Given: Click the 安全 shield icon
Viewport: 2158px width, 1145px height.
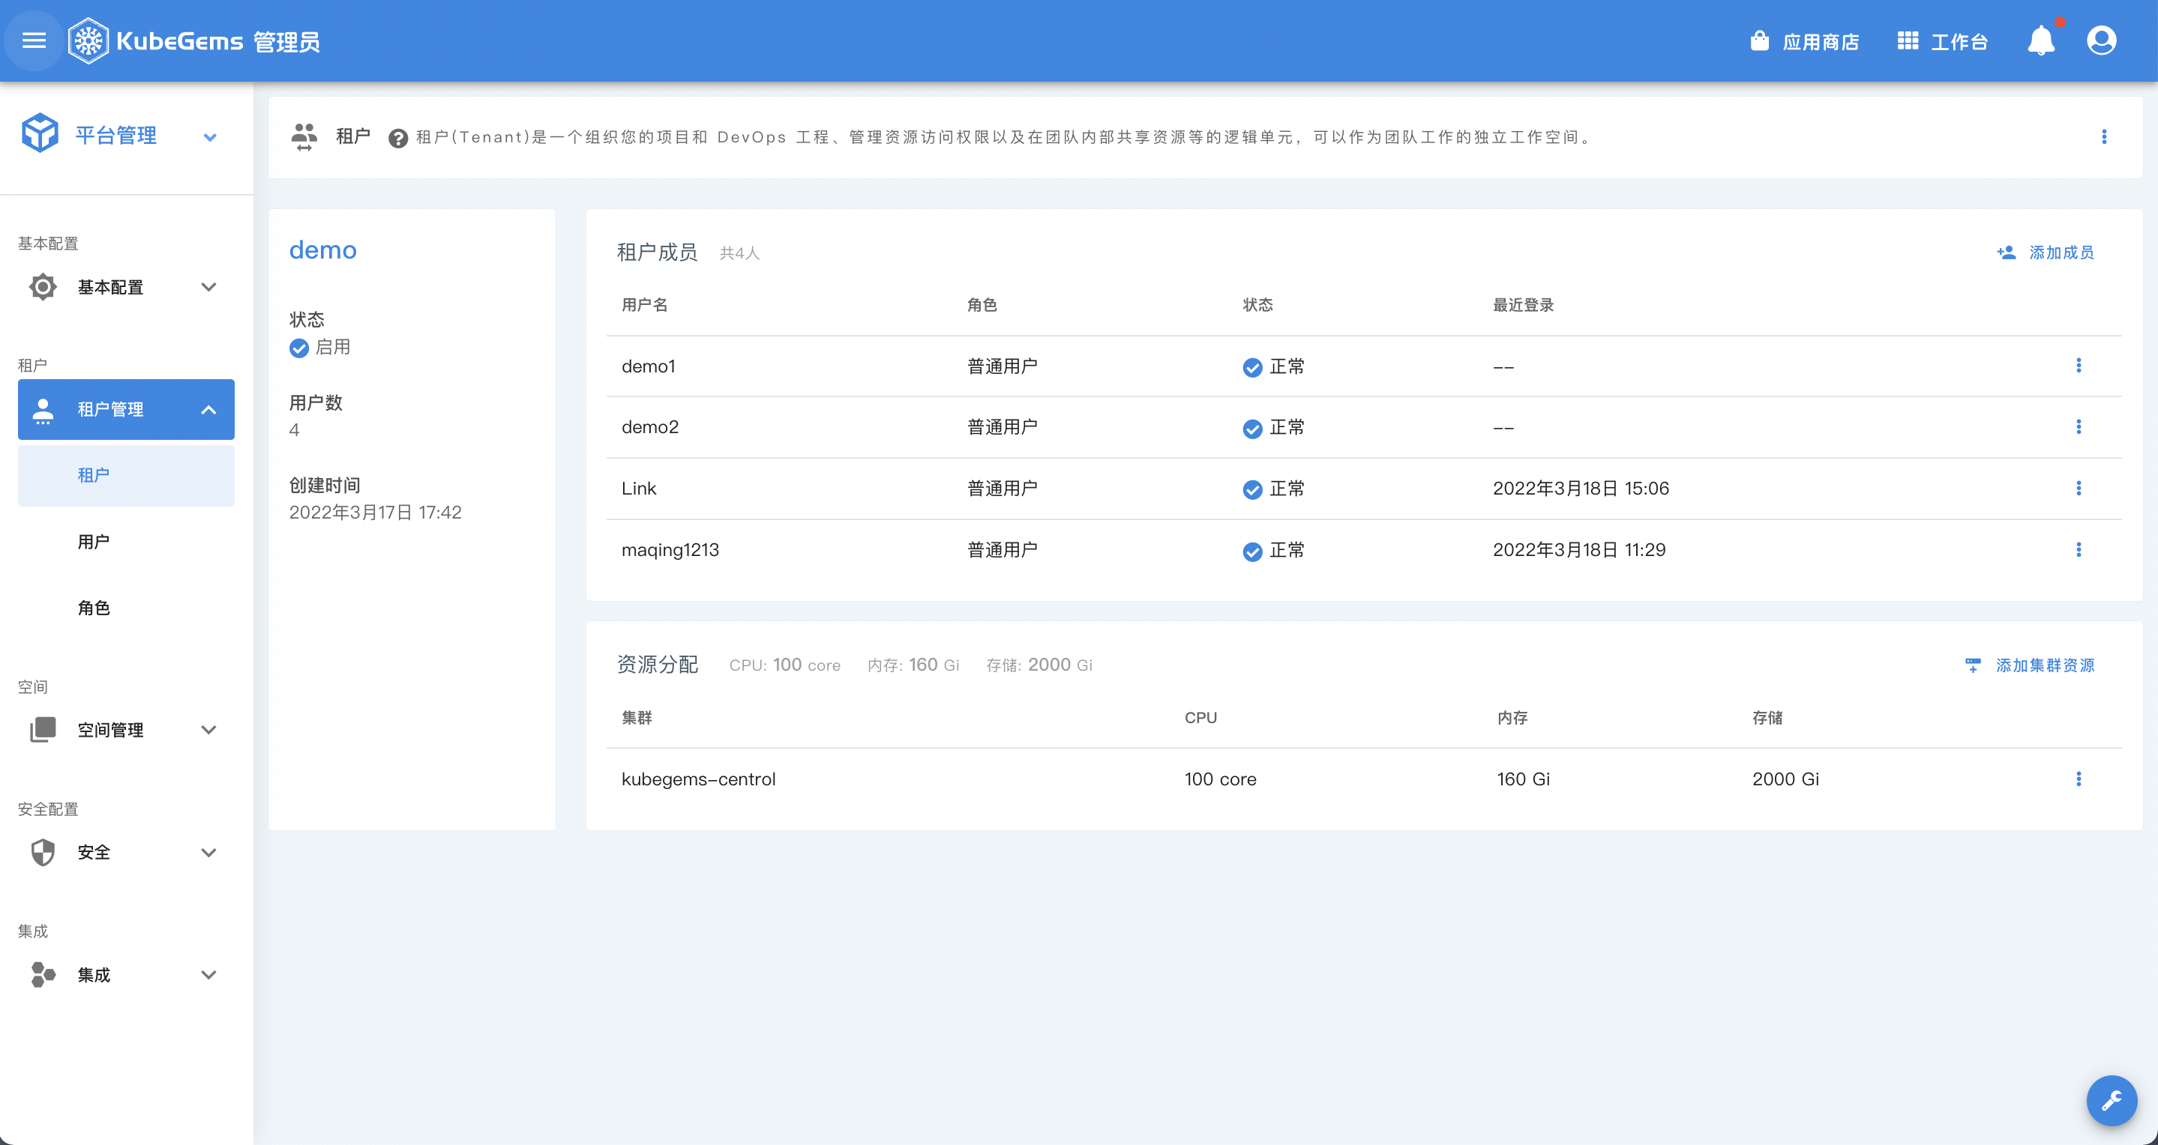Looking at the screenshot, I should pos(43,852).
